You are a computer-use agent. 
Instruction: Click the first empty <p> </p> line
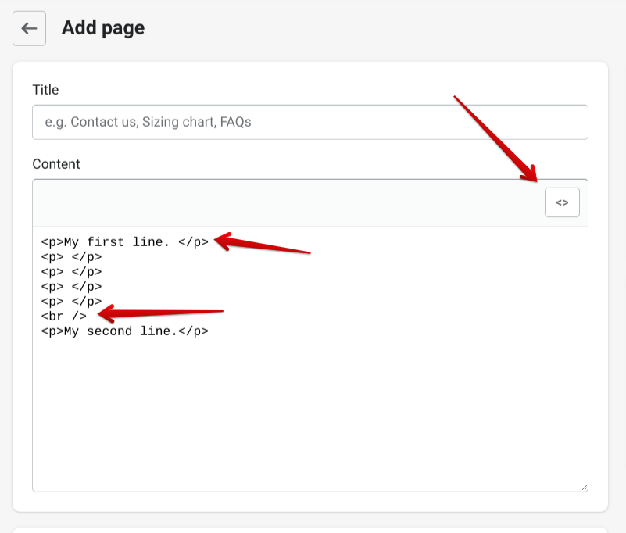[x=71, y=257]
